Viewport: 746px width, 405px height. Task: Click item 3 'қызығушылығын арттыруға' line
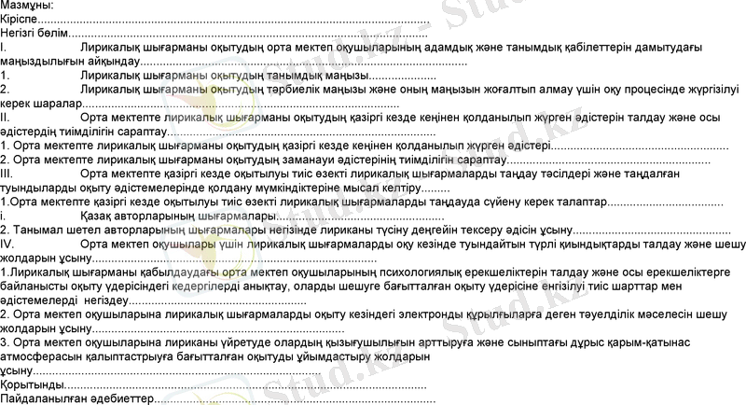tap(345, 342)
